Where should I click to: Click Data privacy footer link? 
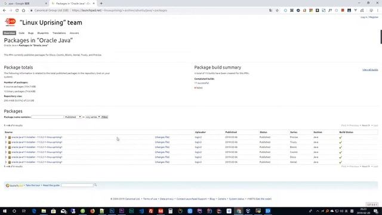167,199
